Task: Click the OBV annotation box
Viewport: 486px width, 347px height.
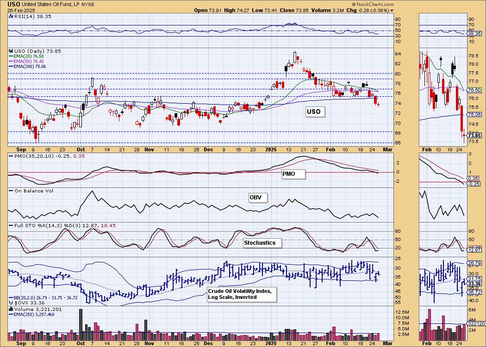Action: pos(258,198)
